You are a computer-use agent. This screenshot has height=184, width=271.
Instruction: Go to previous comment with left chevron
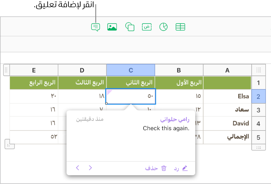78,168
